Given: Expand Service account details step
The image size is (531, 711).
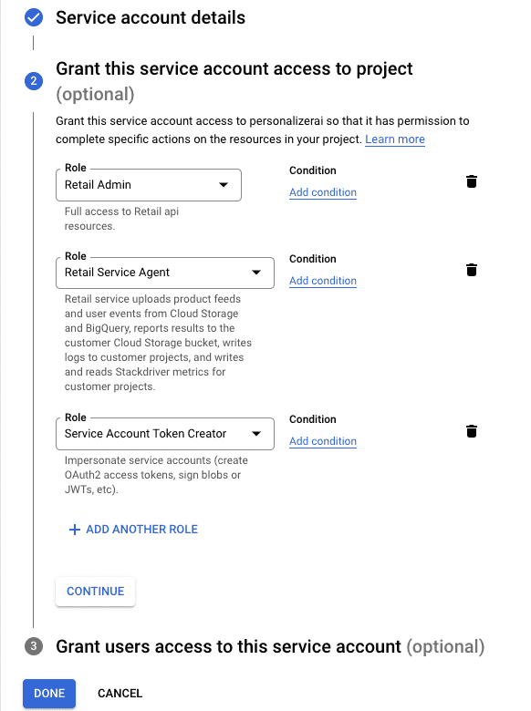Looking at the screenshot, I should (151, 17).
